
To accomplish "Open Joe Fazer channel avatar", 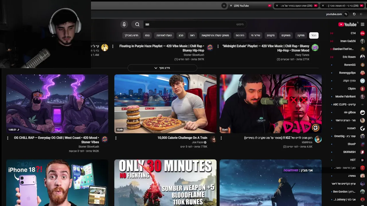I will click(x=213, y=139).
